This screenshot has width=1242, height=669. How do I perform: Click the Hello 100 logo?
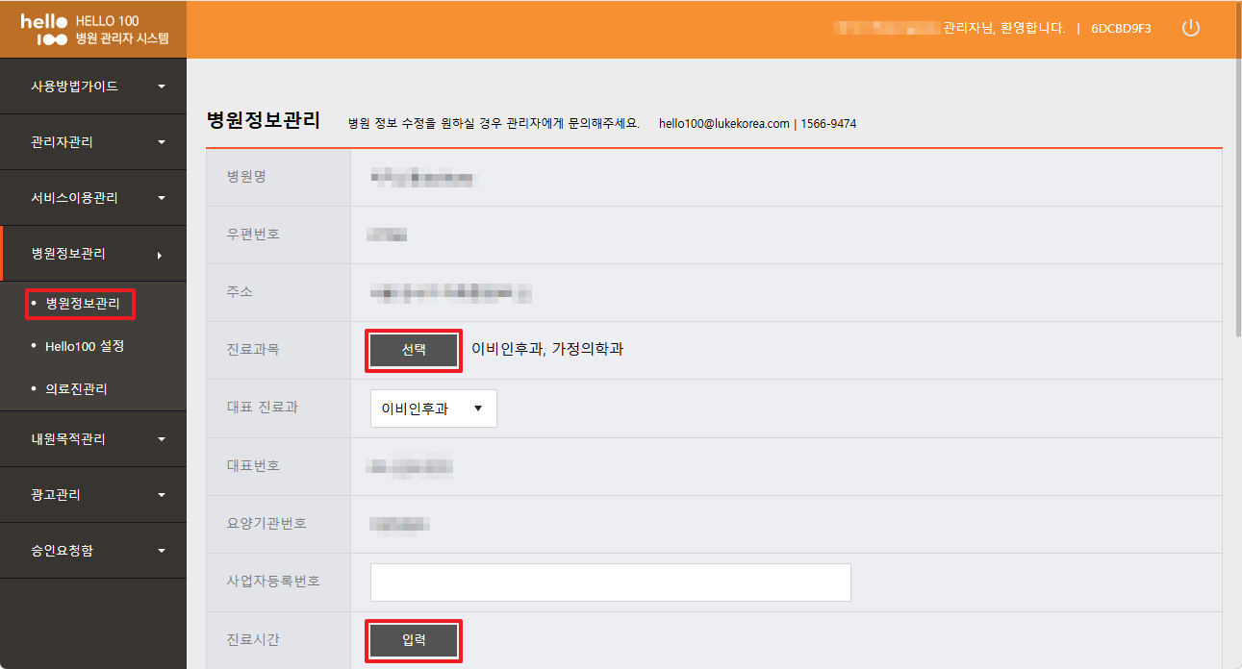click(x=44, y=30)
